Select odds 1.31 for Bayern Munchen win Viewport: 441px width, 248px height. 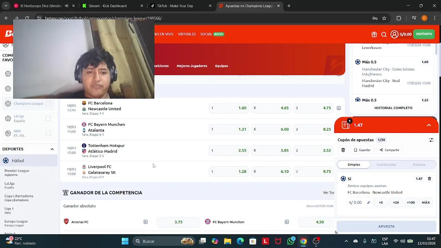pos(229,130)
